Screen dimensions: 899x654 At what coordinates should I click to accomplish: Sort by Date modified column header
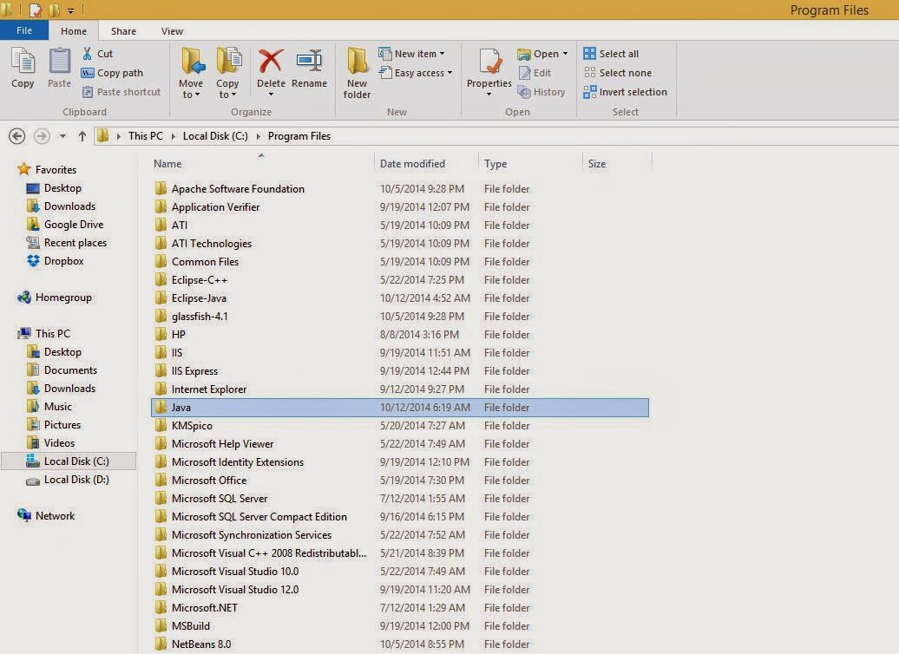(412, 164)
